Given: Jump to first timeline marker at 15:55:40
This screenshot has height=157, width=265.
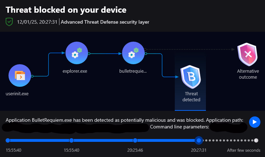Looking at the screenshot, I should (x=8, y=140).
